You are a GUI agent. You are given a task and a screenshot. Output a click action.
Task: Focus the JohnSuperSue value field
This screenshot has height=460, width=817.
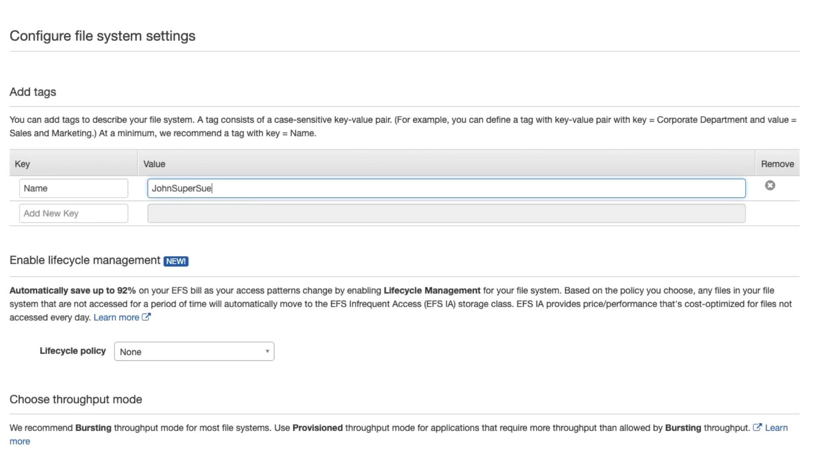pos(446,188)
